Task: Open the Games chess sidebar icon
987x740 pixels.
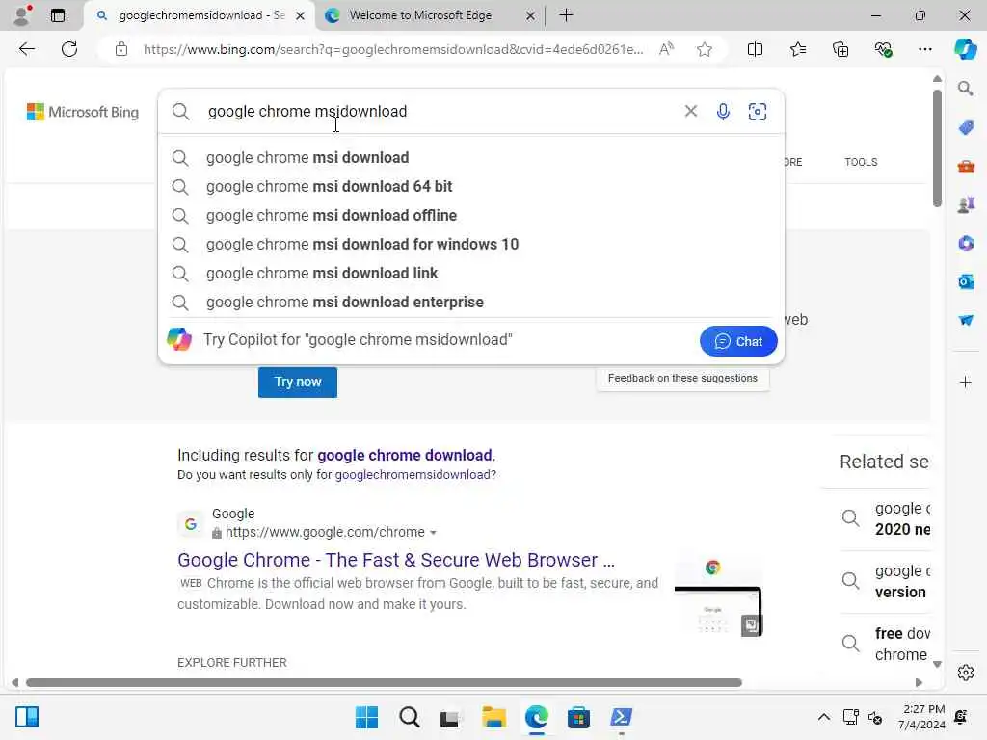Action: 966,204
